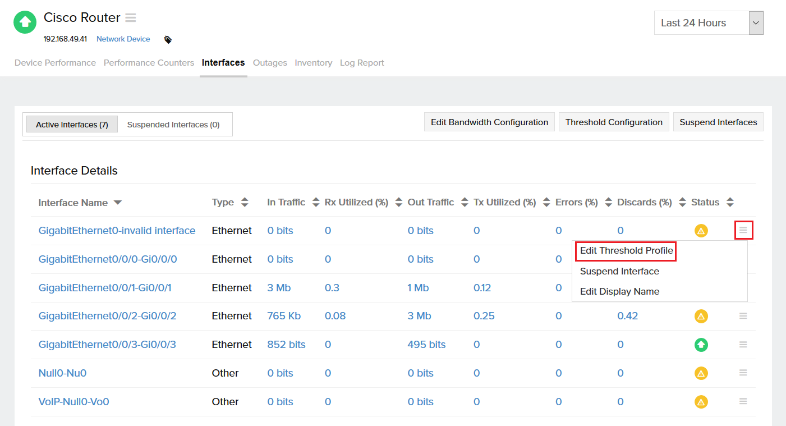Click warning icon for GigabitEthernet0-invalid interface
The image size is (786, 426).
tap(701, 230)
